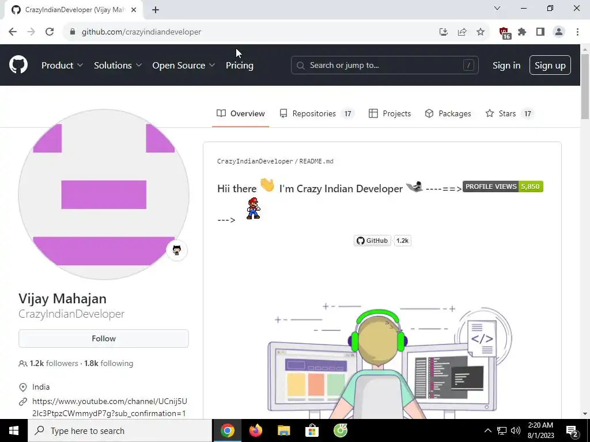Open the Pricing page link
The width and height of the screenshot is (590, 442).
pyautogui.click(x=239, y=65)
